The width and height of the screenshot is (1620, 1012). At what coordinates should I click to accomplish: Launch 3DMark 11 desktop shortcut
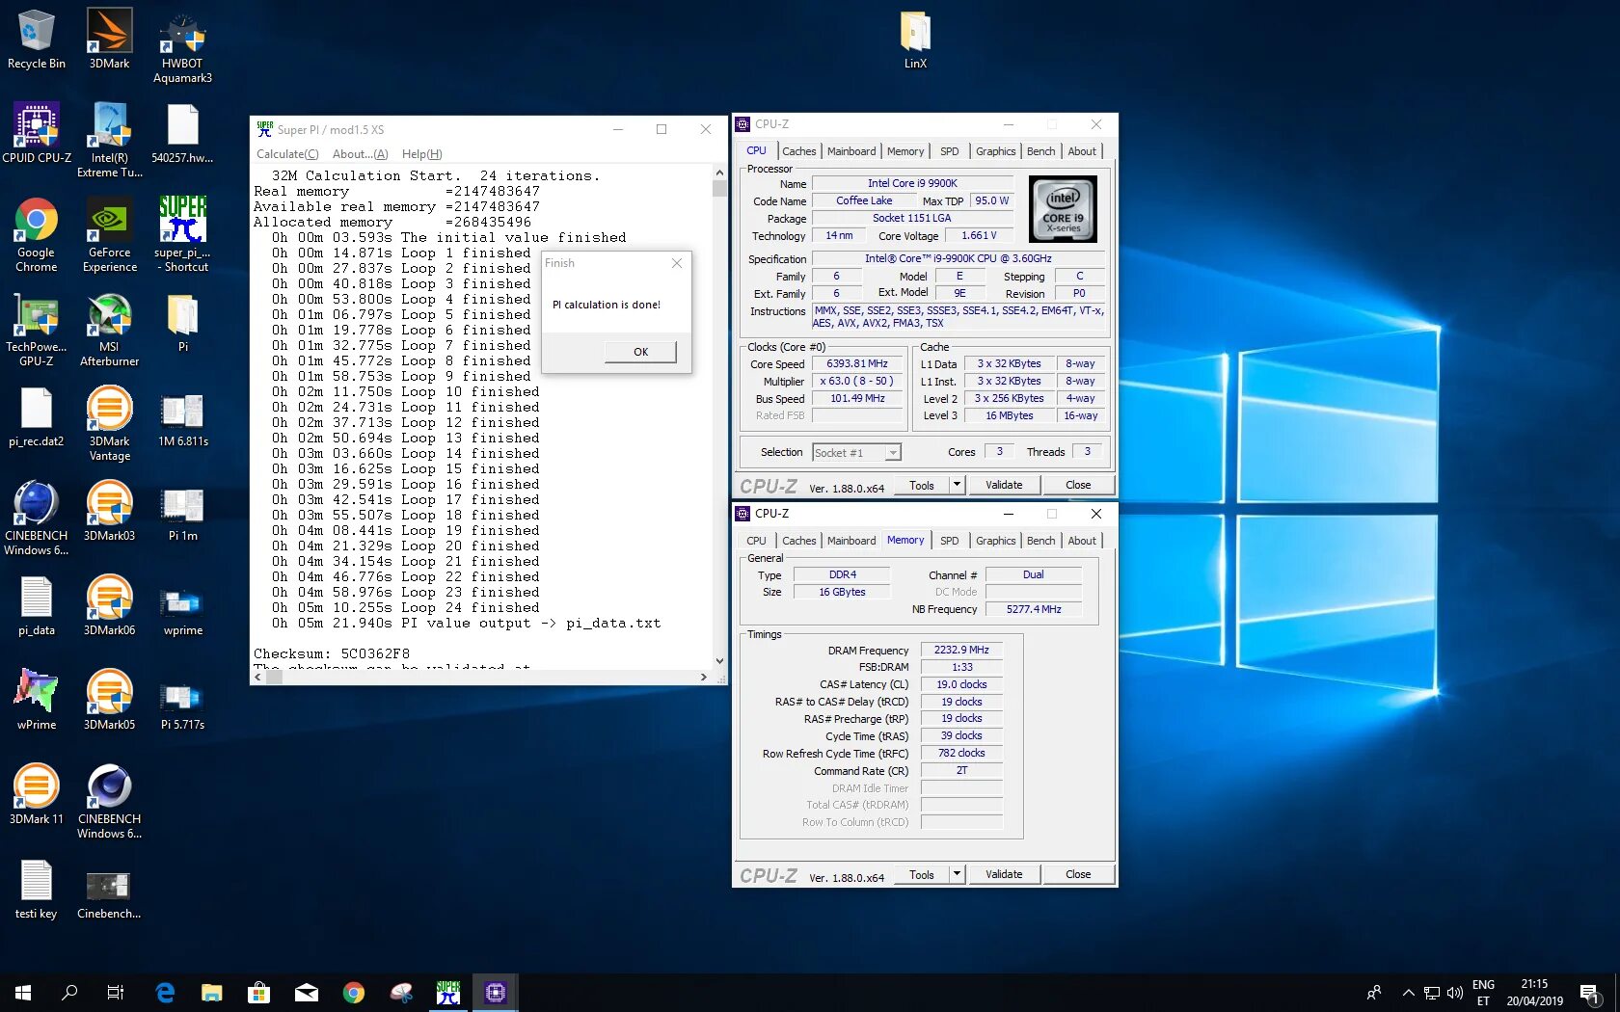(x=37, y=795)
